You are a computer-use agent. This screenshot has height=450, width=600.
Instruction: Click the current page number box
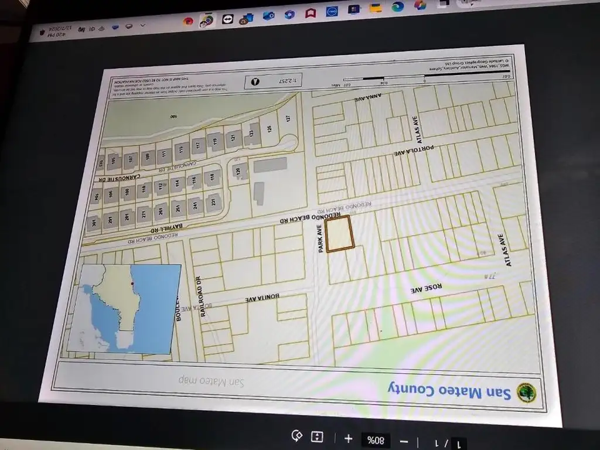pos(459,444)
